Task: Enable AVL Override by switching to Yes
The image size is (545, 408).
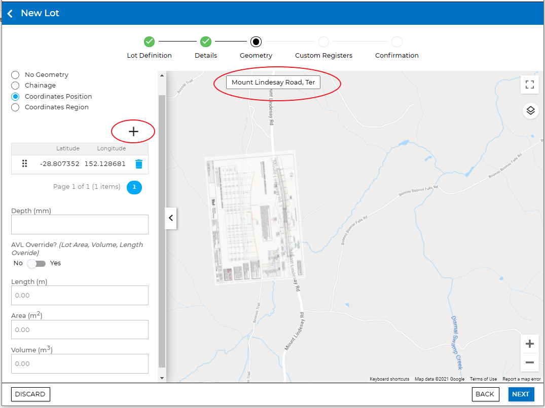Action: pos(36,263)
